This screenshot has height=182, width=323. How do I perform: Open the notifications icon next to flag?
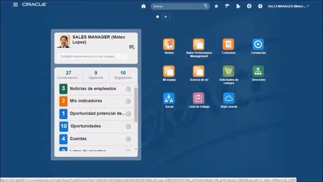(238, 6)
